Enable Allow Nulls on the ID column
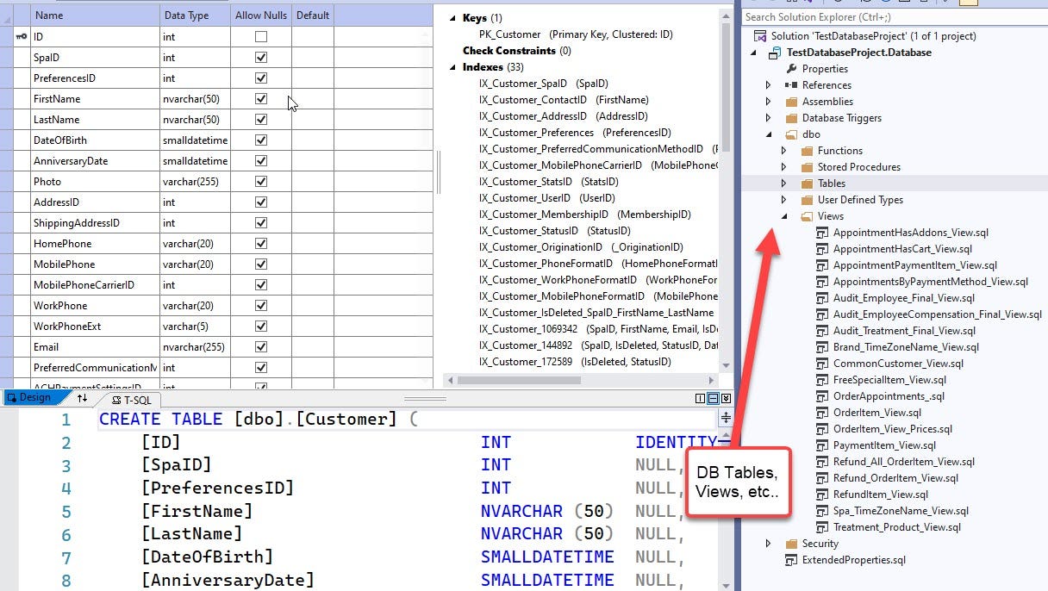Screen dimensions: 1048x591 pos(260,36)
